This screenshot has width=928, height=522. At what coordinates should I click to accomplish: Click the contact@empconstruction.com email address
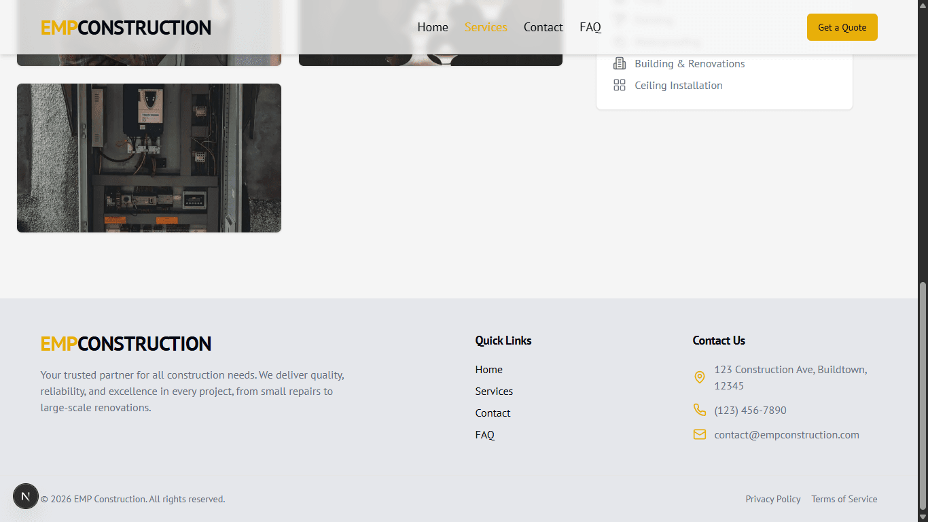pos(787,435)
